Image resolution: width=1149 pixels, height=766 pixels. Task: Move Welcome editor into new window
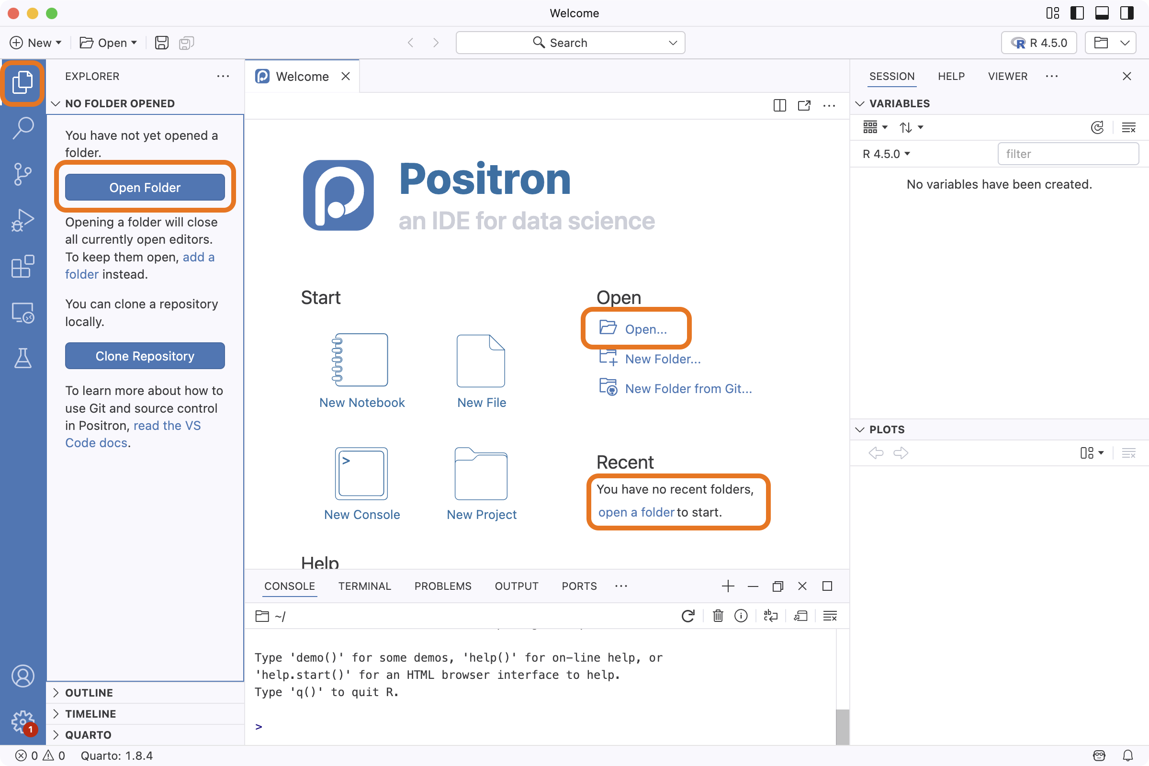pos(804,105)
